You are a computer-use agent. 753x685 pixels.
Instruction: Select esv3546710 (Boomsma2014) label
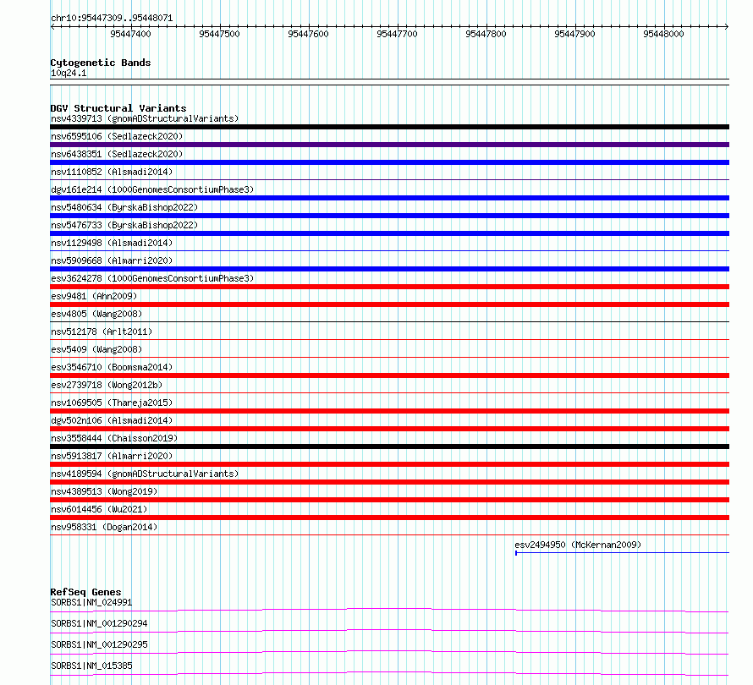[x=112, y=367]
